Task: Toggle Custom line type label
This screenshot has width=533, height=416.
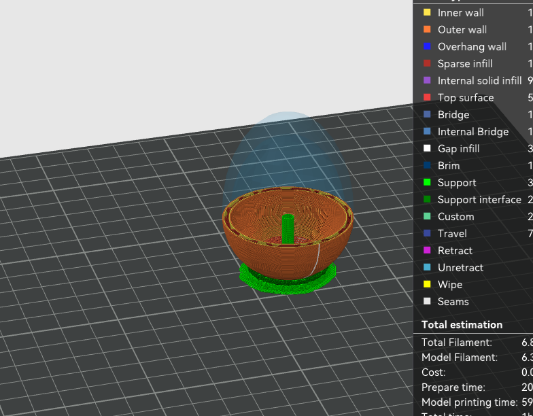Action: (x=455, y=217)
